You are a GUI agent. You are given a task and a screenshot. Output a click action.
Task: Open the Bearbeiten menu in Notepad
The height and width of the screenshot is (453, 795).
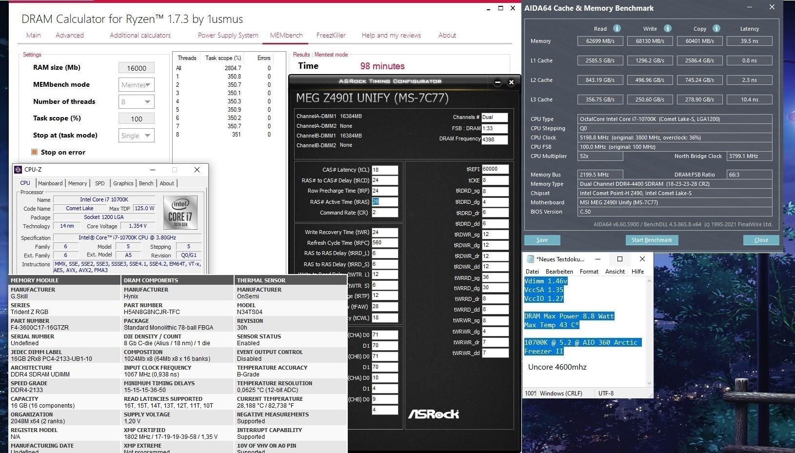point(559,272)
